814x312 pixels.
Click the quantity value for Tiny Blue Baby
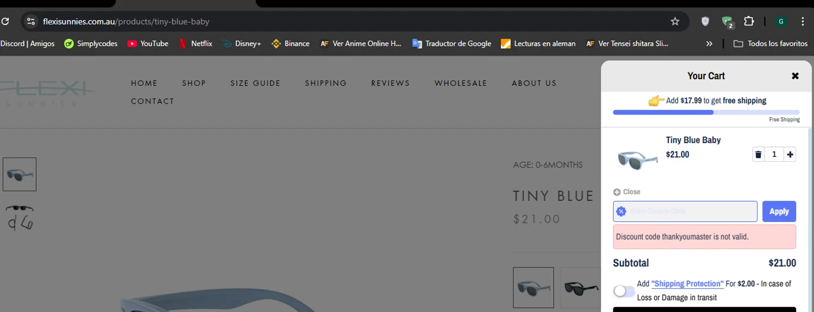pos(774,155)
